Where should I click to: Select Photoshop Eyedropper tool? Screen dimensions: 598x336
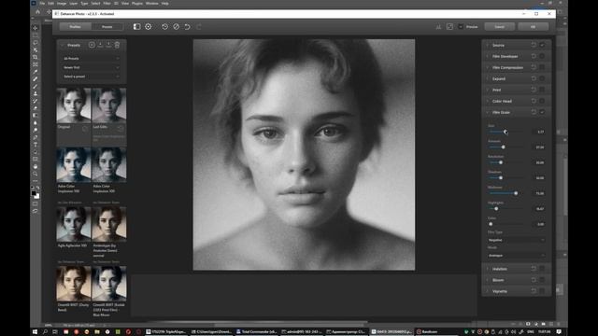pos(36,72)
